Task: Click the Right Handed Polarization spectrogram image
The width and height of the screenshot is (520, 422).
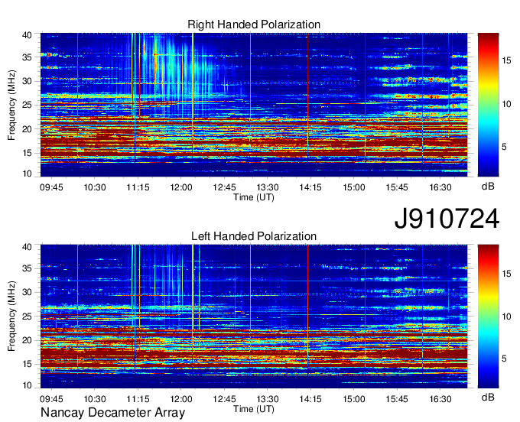Action: [254, 105]
